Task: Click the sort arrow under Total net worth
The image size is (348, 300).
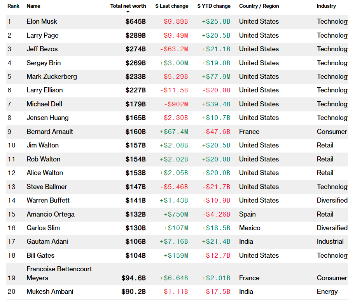Action: tap(128, 12)
